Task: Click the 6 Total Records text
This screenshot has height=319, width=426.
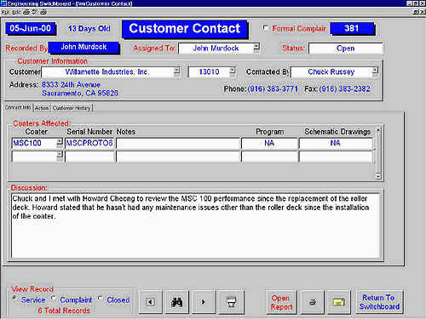Action: 64,310
